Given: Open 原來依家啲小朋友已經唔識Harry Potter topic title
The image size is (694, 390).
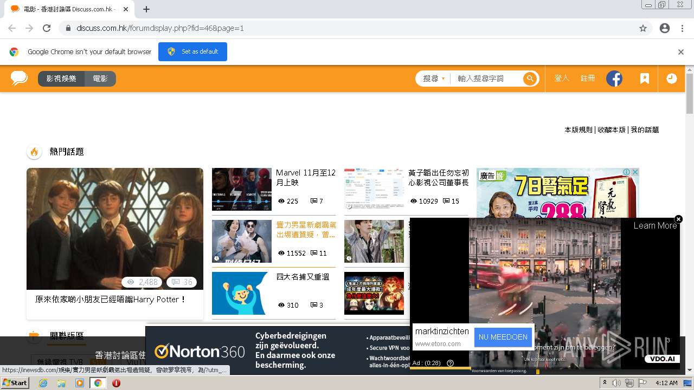Looking at the screenshot, I should click(x=111, y=300).
